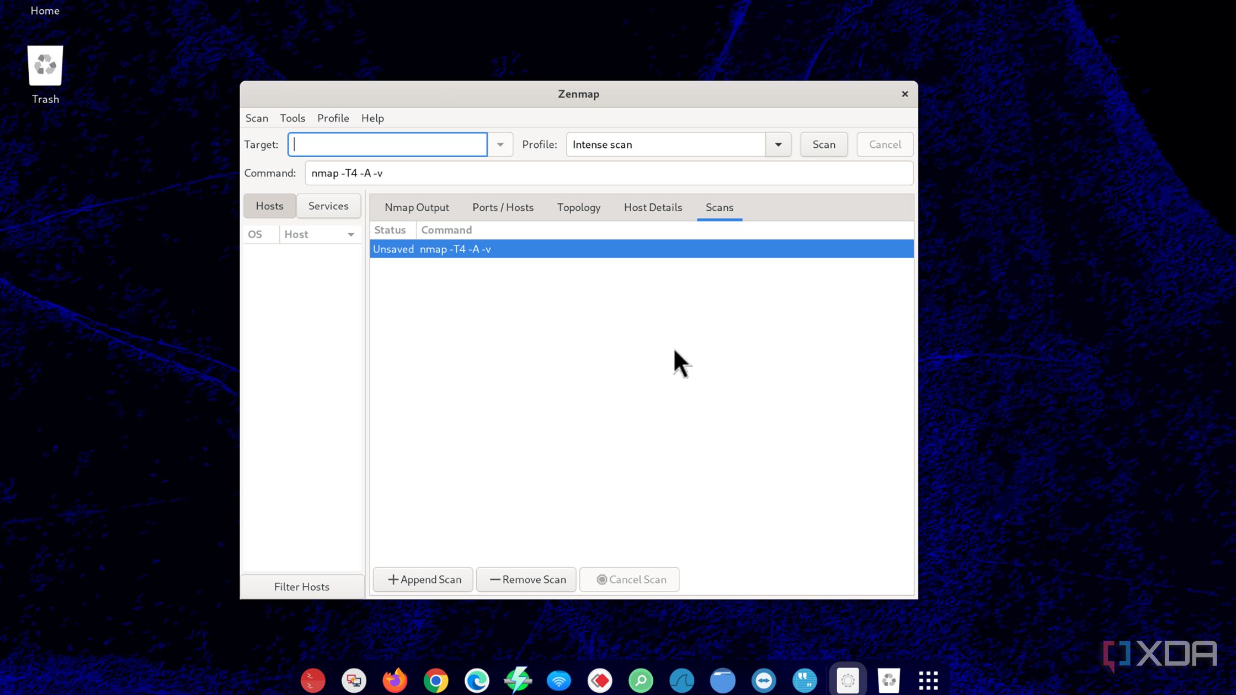This screenshot has width=1236, height=695.
Task: Open the Scan menu
Action: pyautogui.click(x=257, y=118)
